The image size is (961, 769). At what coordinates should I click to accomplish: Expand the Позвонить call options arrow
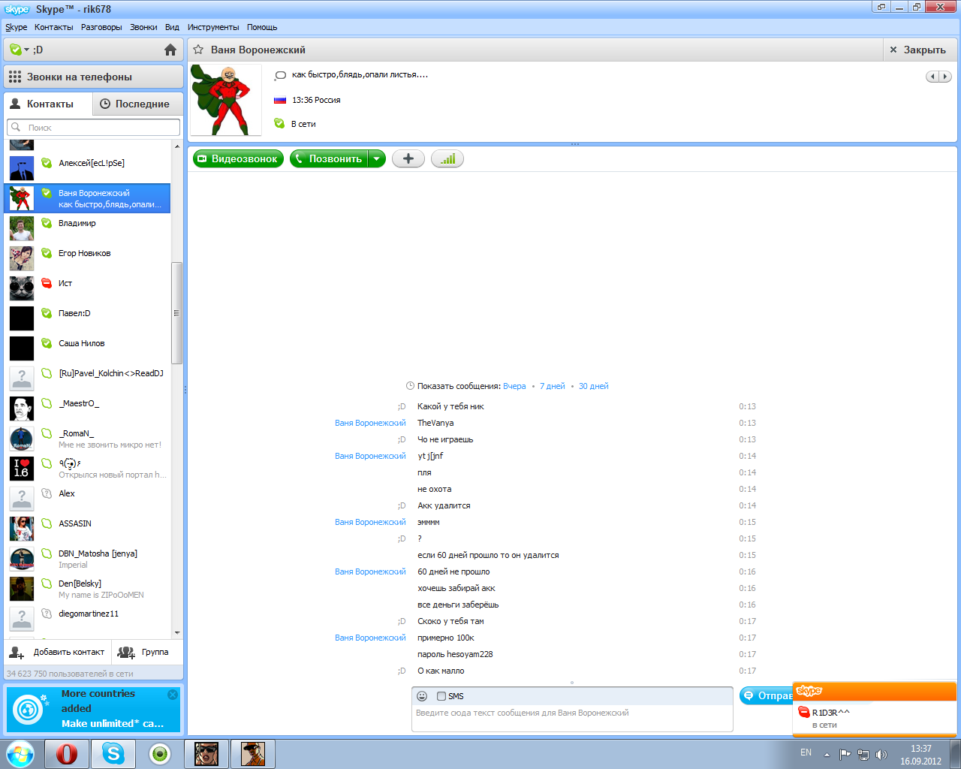[x=377, y=158]
